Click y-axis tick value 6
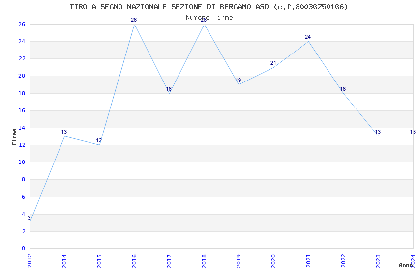 [23, 197]
